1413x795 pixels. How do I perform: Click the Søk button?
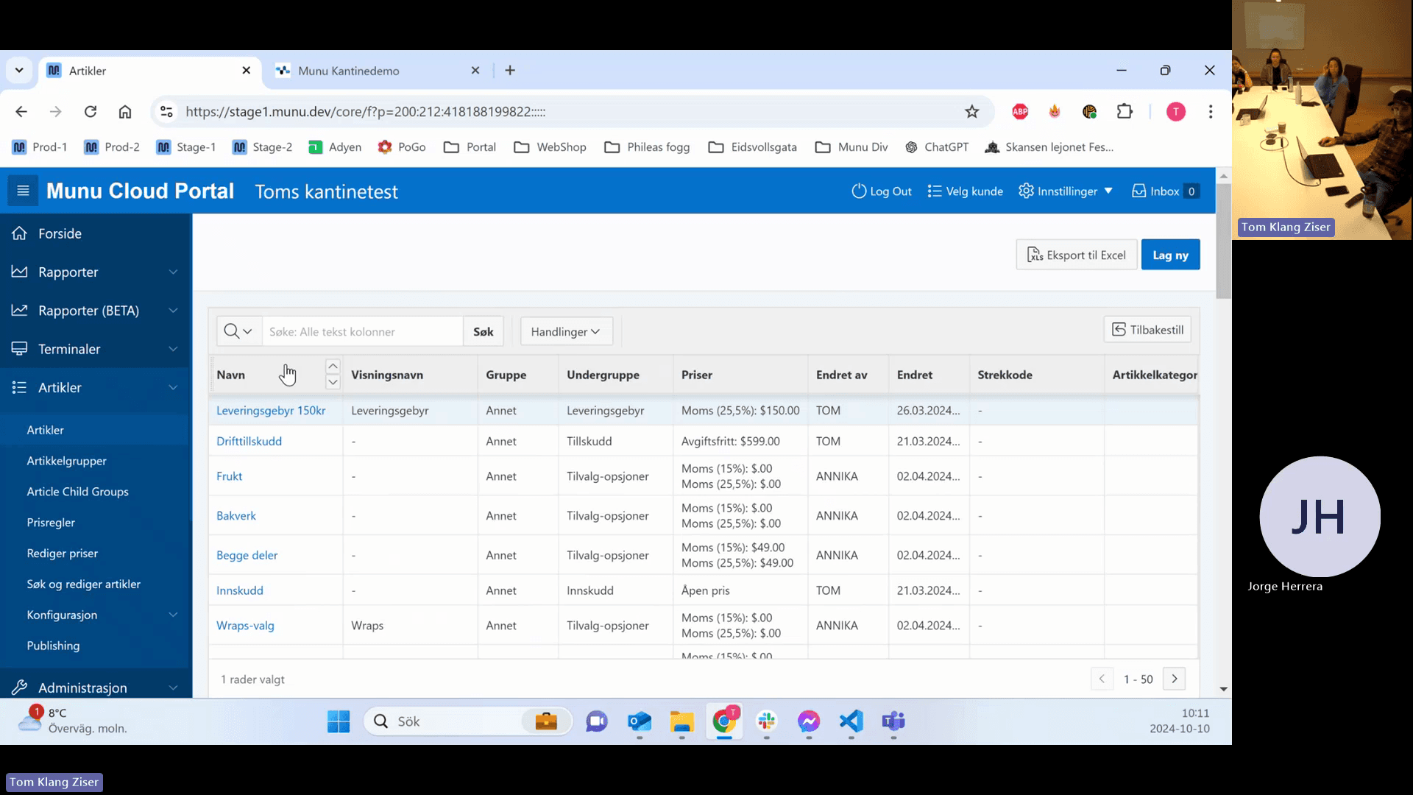click(x=484, y=332)
